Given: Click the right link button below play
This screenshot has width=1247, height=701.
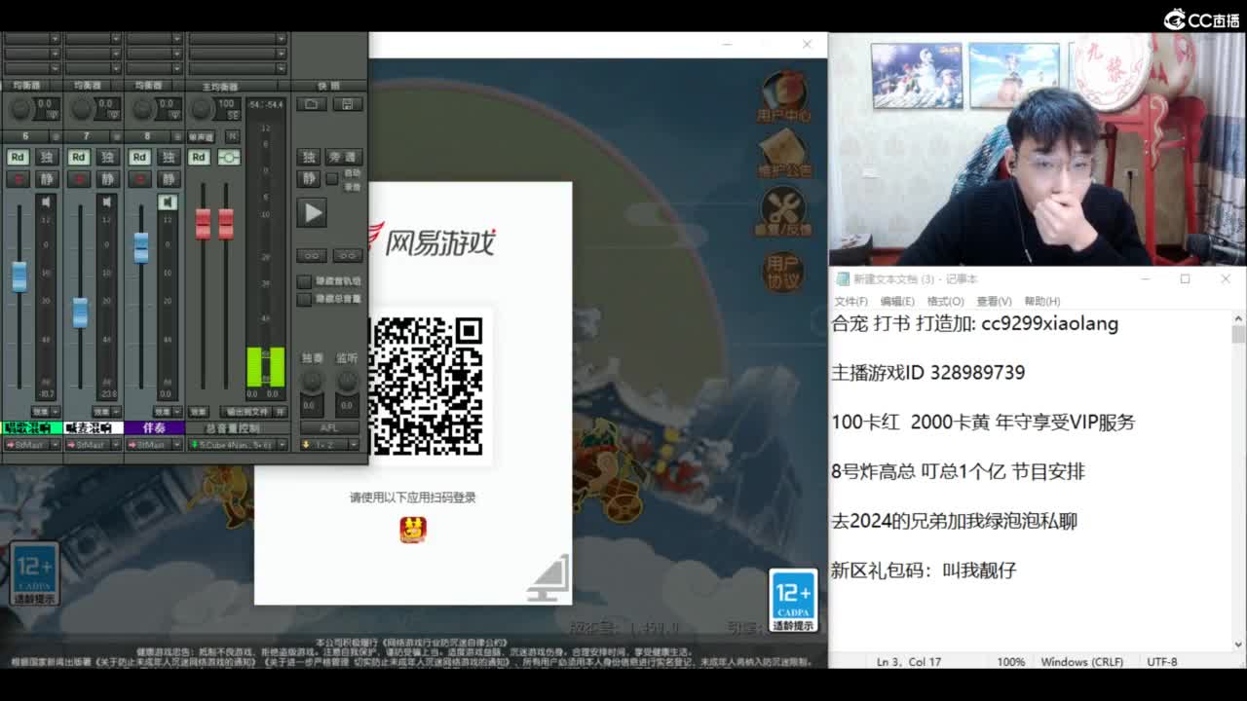Looking at the screenshot, I should tap(348, 256).
